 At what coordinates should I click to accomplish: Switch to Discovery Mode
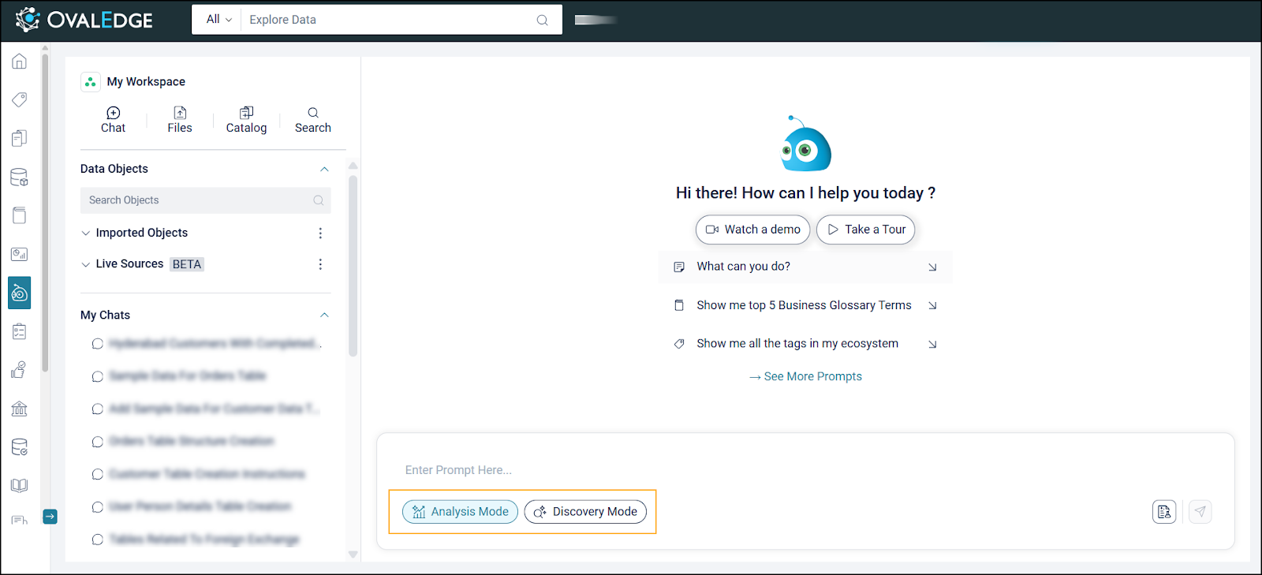[585, 512]
